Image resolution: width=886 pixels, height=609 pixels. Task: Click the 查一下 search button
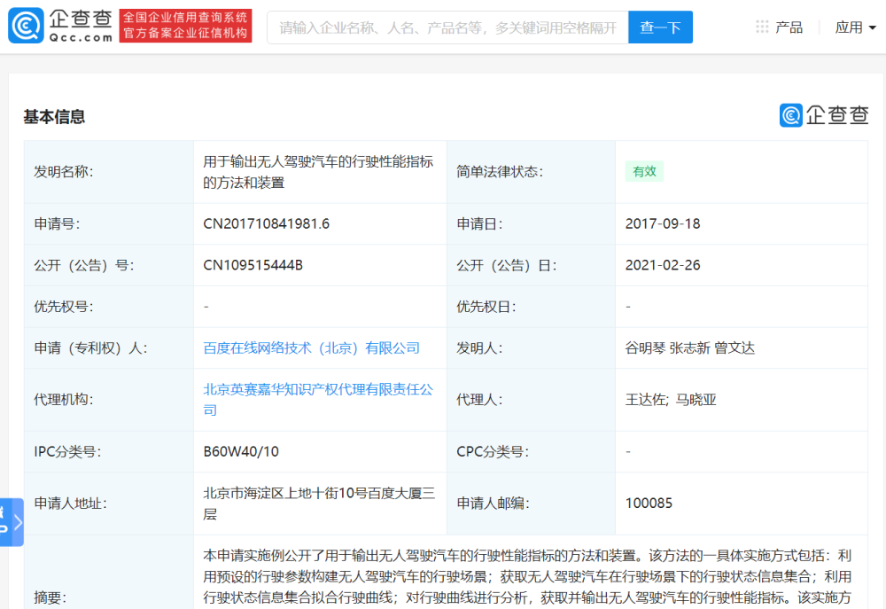tap(660, 27)
